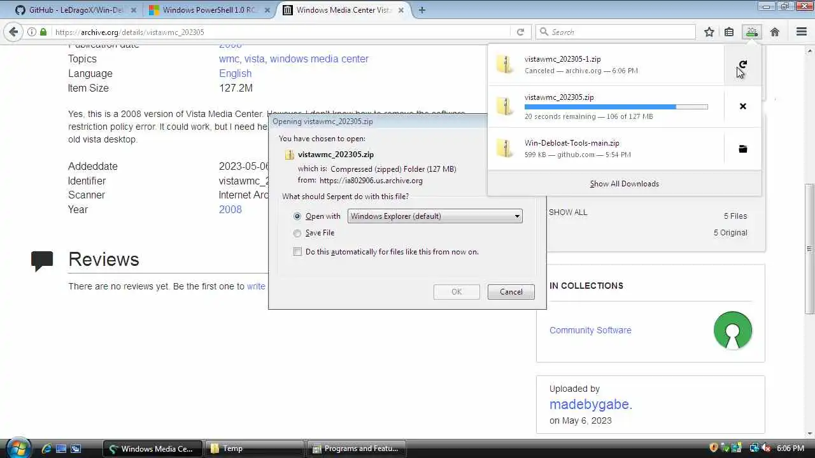Click the 127.2M Item Size value
Screen dimensions: 815x458
(236, 88)
